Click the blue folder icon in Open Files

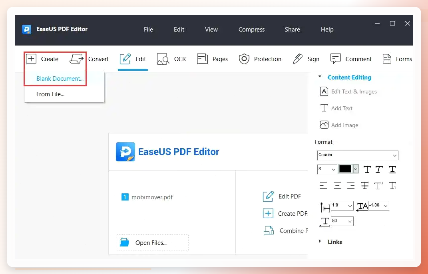pyautogui.click(x=124, y=242)
